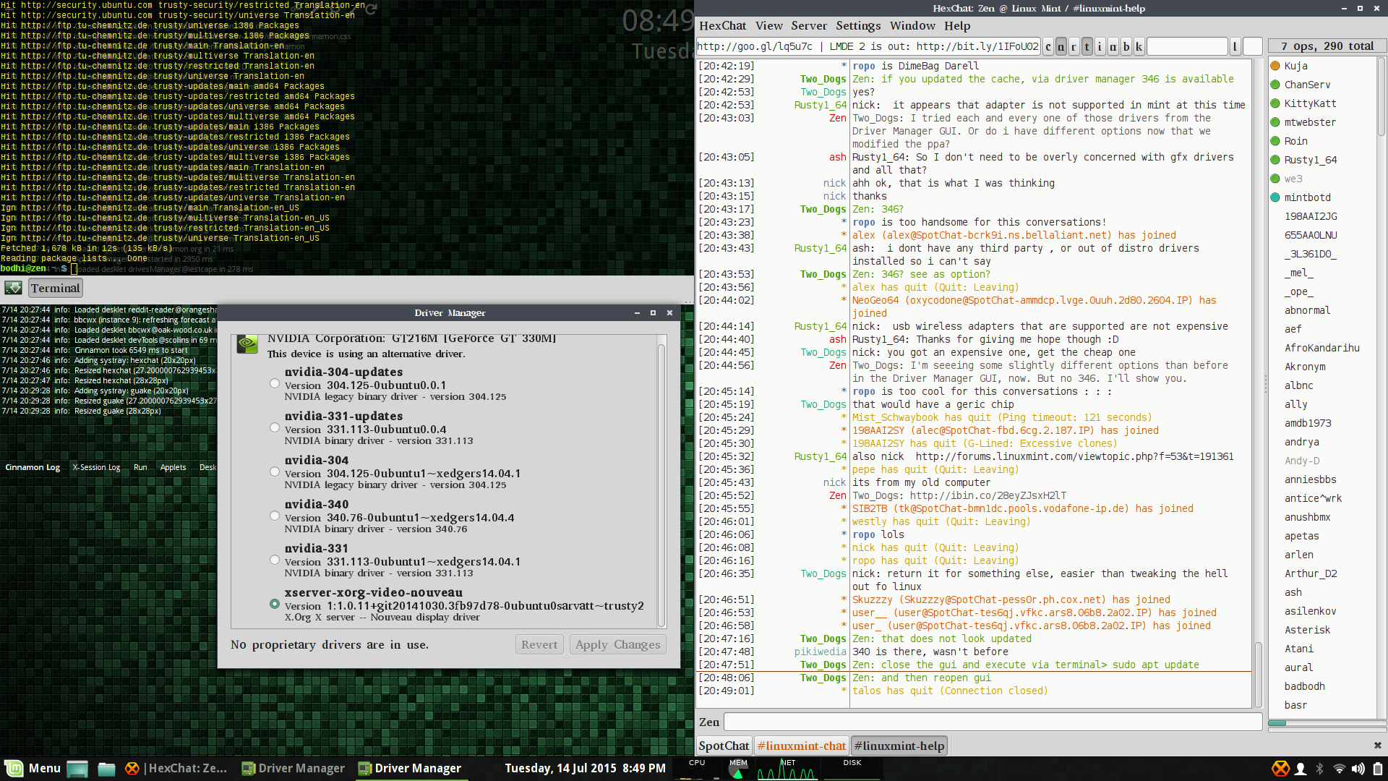Click the CPU monitor graph in panel
The width and height of the screenshot is (1388, 781).
[x=697, y=769]
